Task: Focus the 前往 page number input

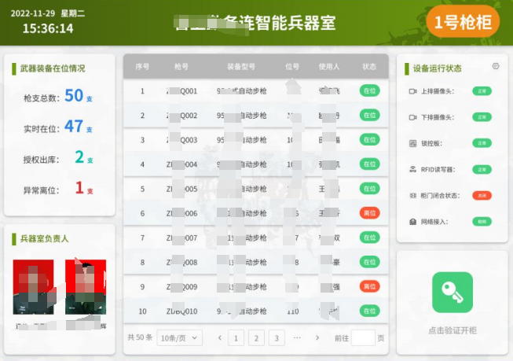Action: (x=363, y=338)
